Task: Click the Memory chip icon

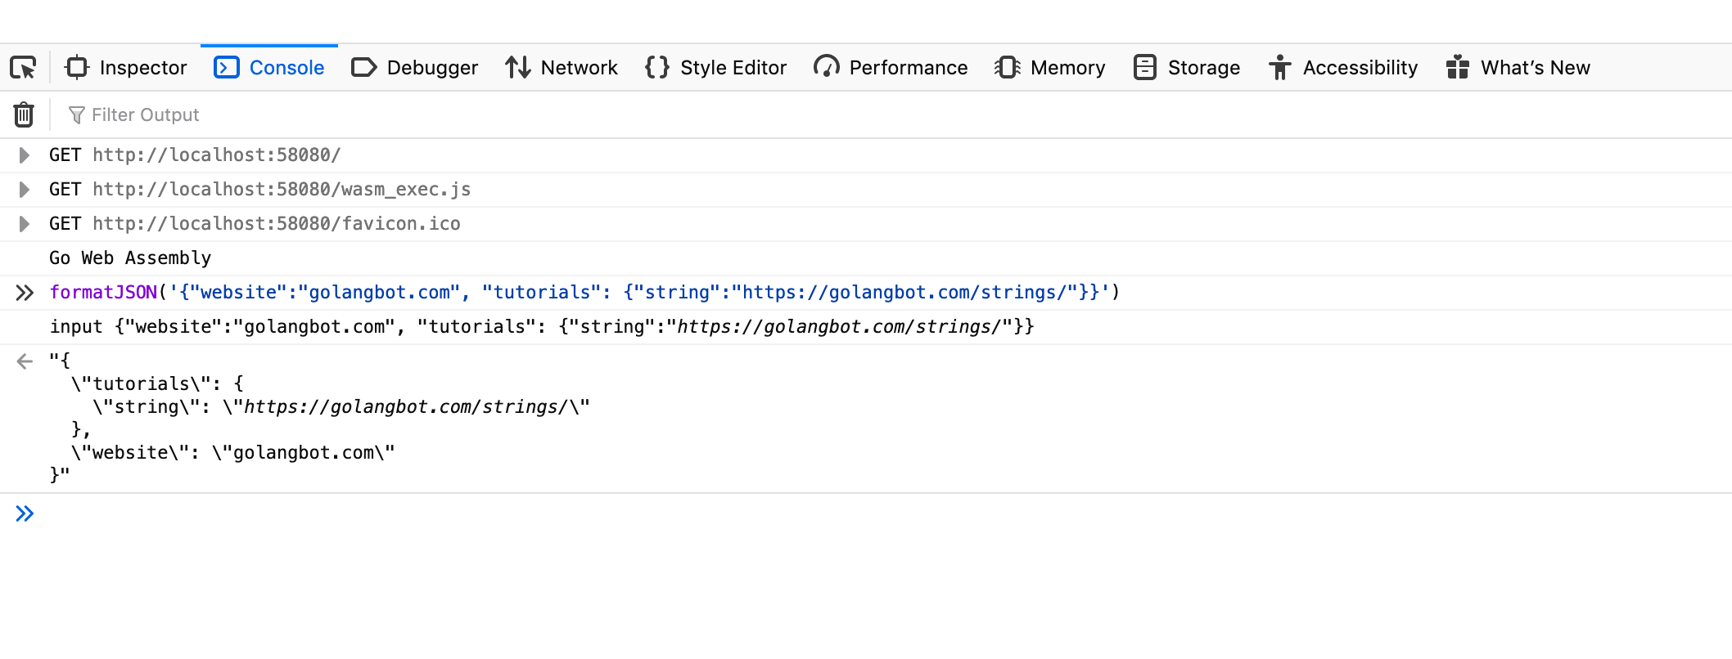Action: [x=1007, y=67]
